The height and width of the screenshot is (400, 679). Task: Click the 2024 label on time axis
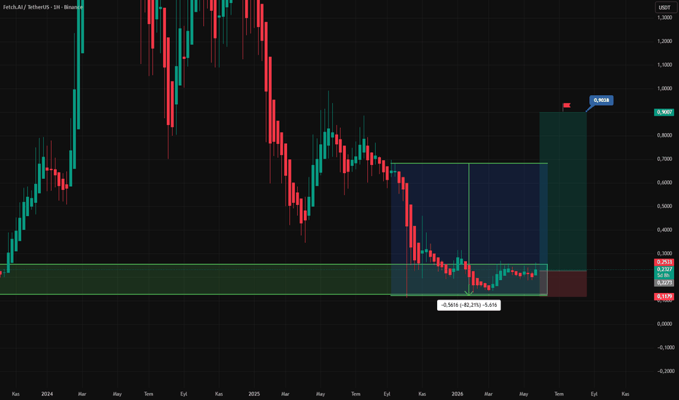coord(47,394)
